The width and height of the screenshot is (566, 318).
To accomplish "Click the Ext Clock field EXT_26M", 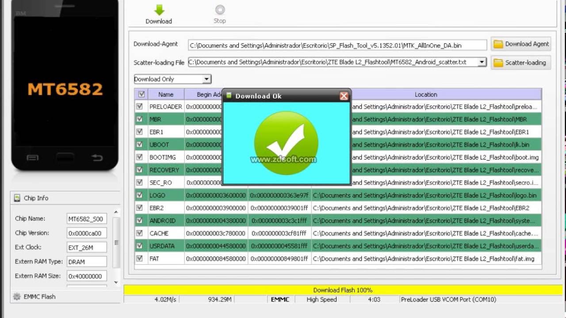I will click(87, 247).
